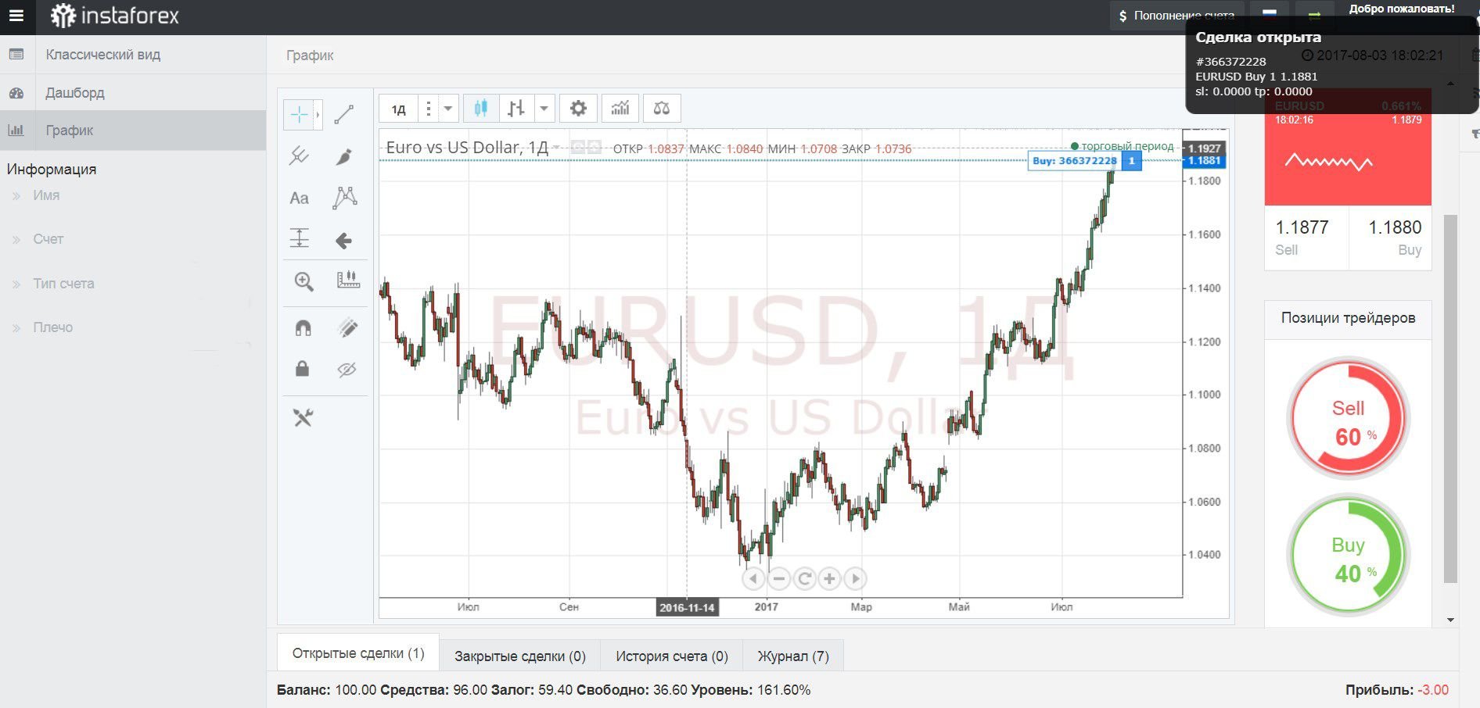
Task: Expand the Плечо info row
Action: 52,327
